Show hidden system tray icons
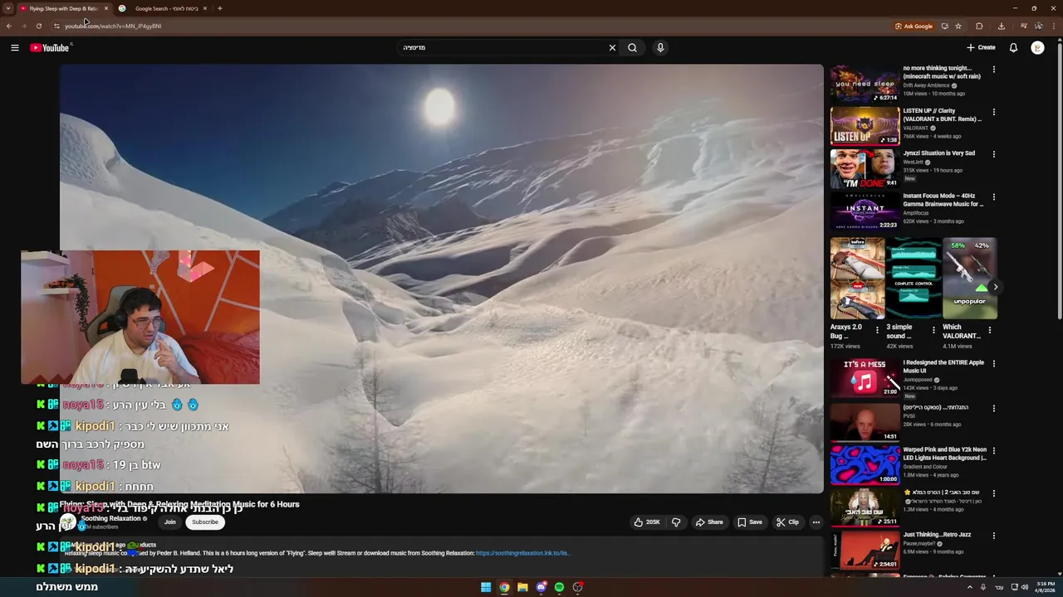Image resolution: width=1063 pixels, height=597 pixels. coord(969,587)
